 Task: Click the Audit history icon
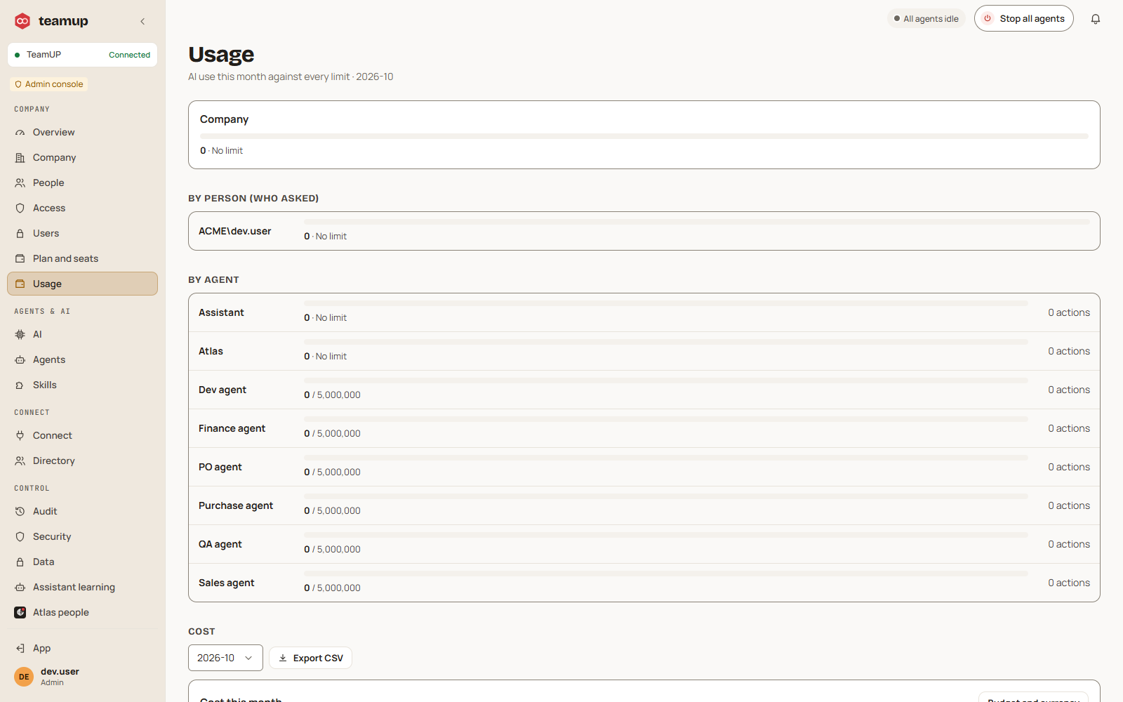20,511
